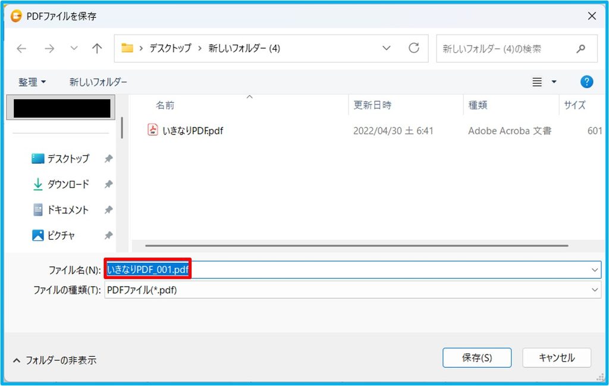Select 新しいフォルダー (4) in address path
The width and height of the screenshot is (609, 386).
tap(244, 48)
